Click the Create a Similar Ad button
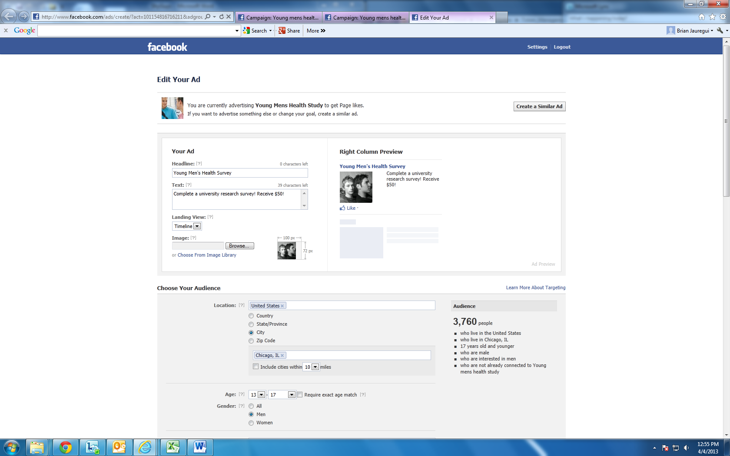 pos(539,106)
